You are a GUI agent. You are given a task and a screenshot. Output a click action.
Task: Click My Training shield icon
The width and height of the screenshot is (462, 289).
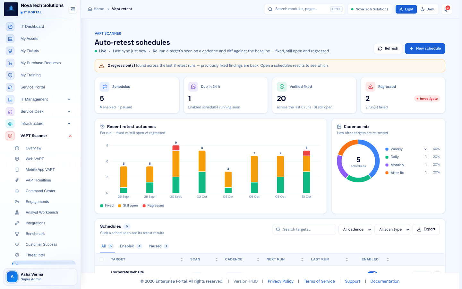(10, 75)
